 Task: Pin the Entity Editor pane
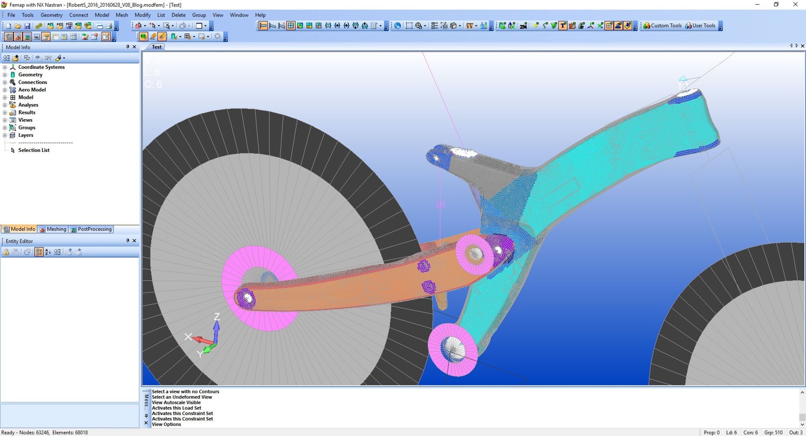click(128, 241)
